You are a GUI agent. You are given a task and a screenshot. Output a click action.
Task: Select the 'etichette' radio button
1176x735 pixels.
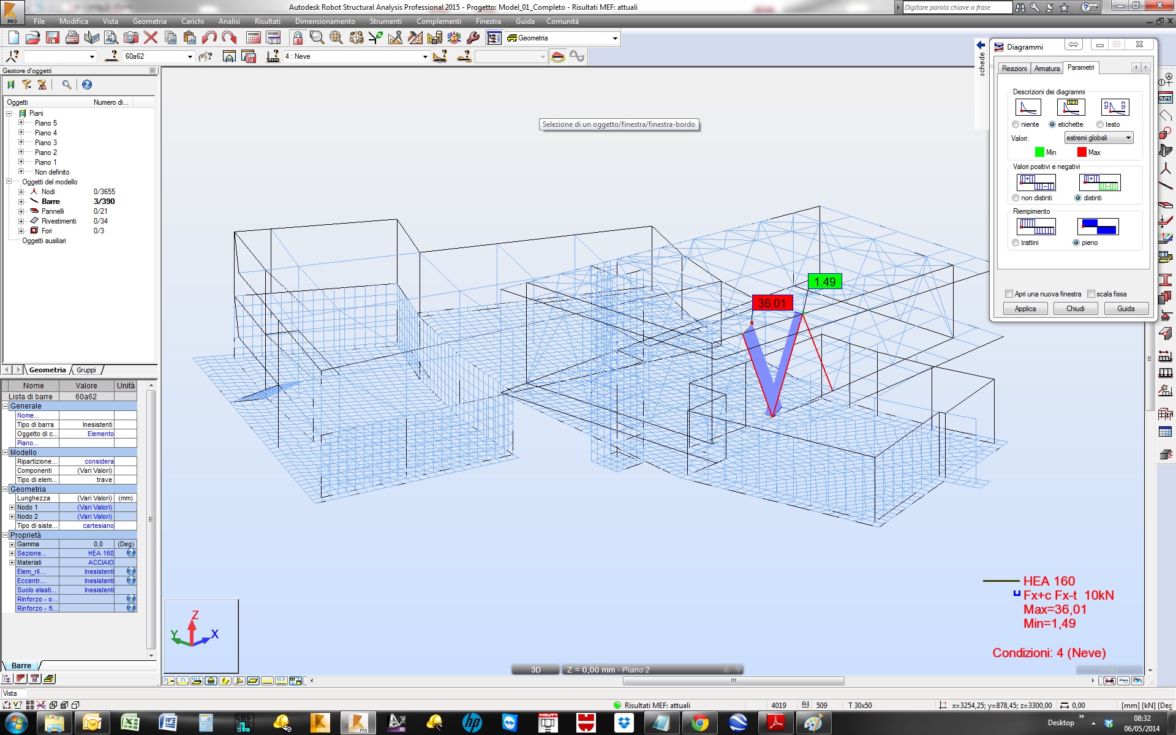click(1052, 124)
